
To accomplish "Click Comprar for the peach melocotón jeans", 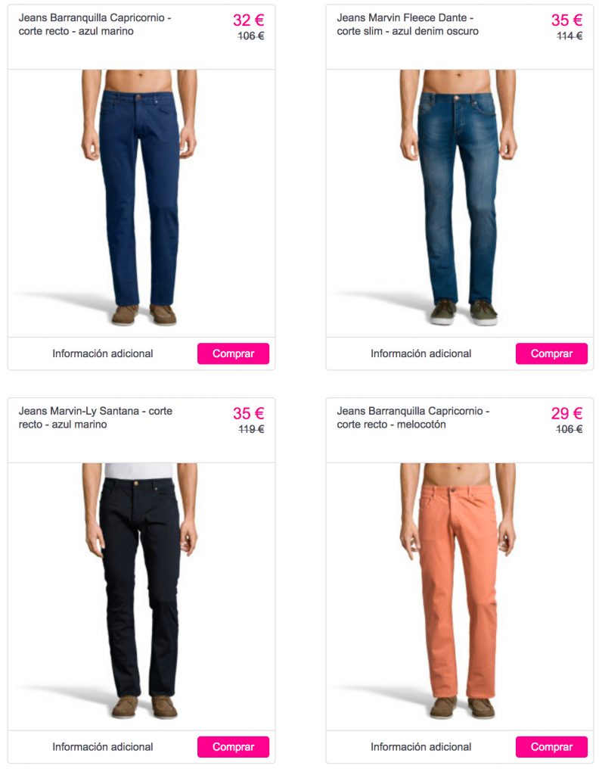I will (x=551, y=746).
